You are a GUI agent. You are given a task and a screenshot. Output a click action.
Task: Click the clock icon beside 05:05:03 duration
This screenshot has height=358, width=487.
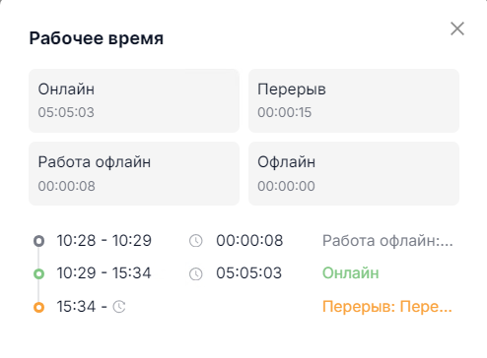pyautogui.click(x=196, y=273)
